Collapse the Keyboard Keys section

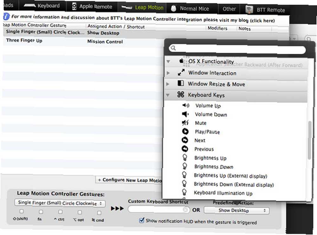click(x=168, y=95)
